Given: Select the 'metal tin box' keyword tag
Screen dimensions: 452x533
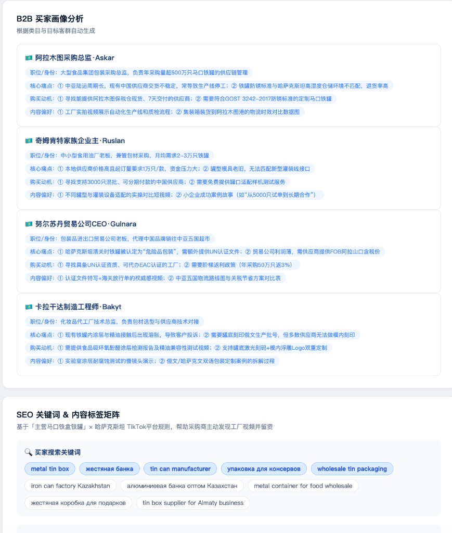Looking at the screenshot, I should (x=50, y=469).
